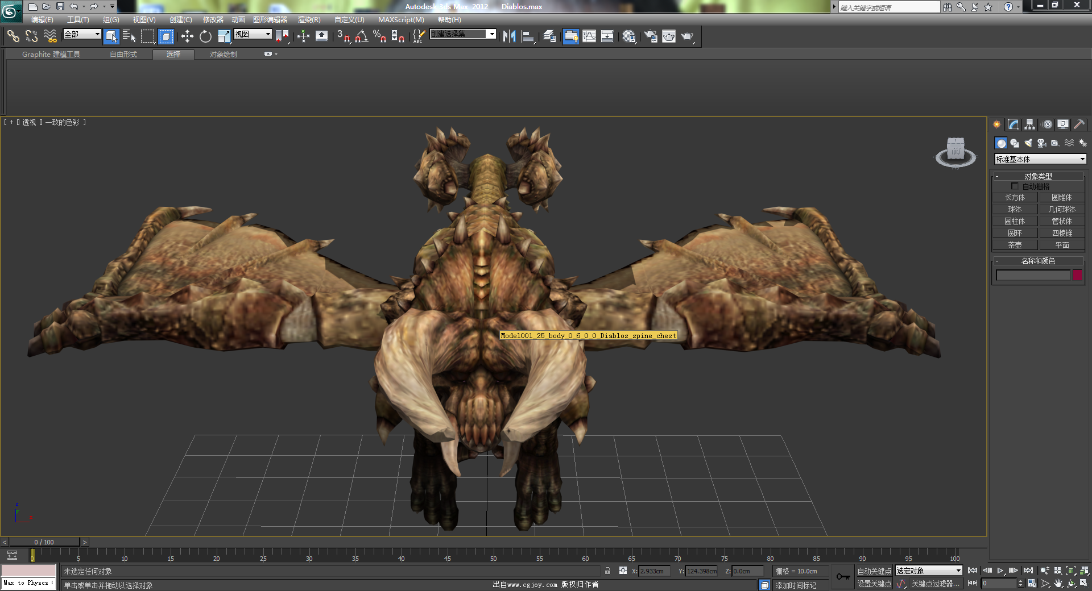The height and width of the screenshot is (591, 1092).
Task: Click the 几何球体 button
Action: [1062, 210]
